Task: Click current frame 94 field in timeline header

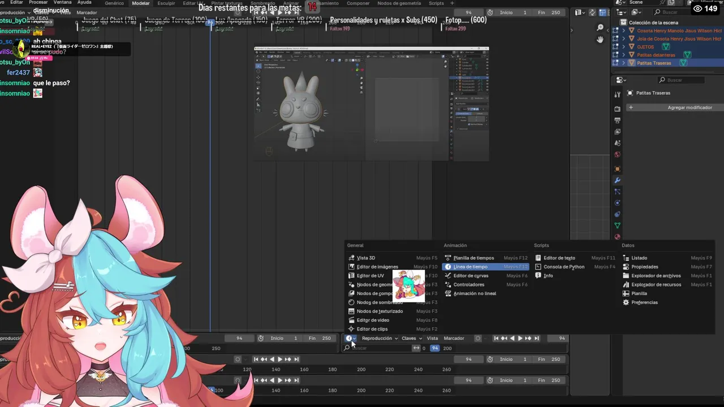Action: [x=557, y=338]
